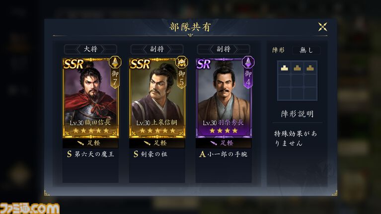Click the 足軽 troop type under 羽柴秀長
The height and width of the screenshot is (214, 381).
[224, 143]
